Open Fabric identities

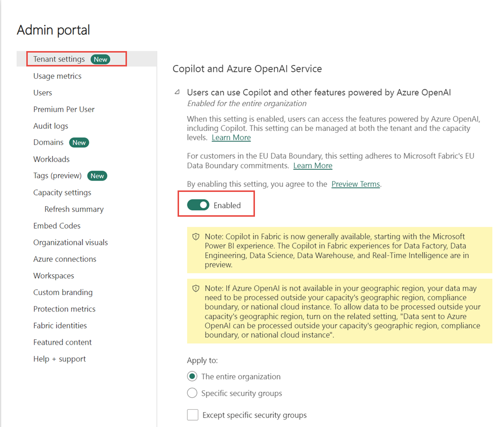point(60,326)
